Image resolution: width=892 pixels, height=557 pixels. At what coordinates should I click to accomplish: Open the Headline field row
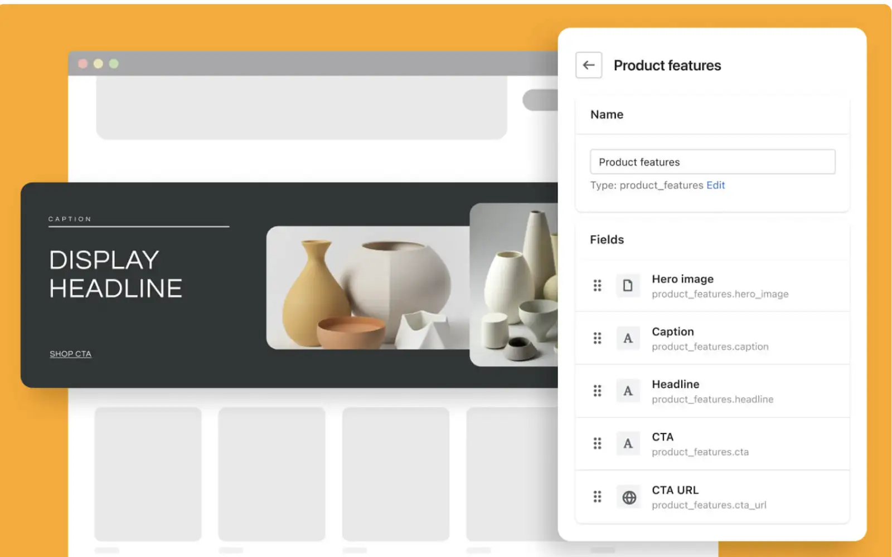712,391
